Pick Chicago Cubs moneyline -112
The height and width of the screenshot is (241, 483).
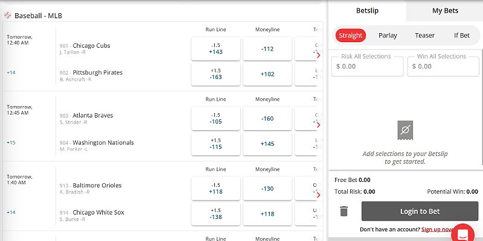pos(267,49)
